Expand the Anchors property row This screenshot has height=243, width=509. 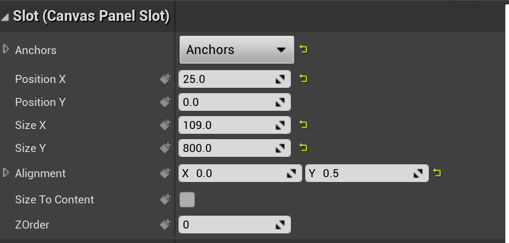6,49
